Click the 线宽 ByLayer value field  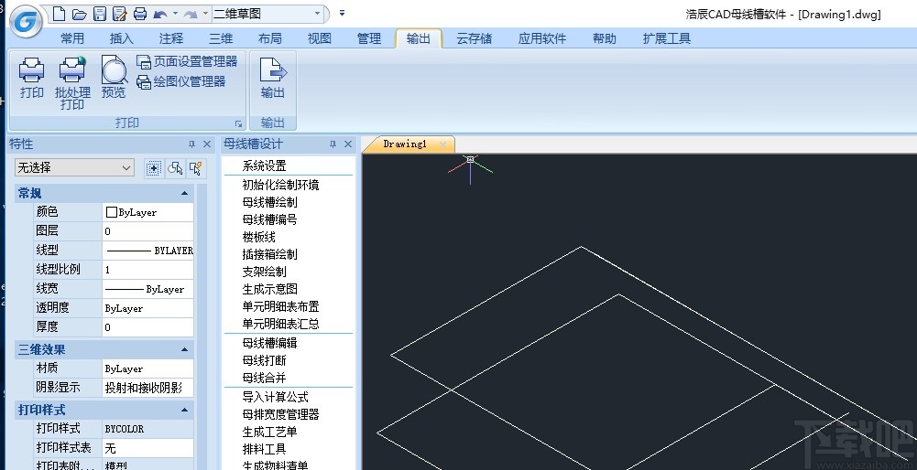tap(147, 289)
